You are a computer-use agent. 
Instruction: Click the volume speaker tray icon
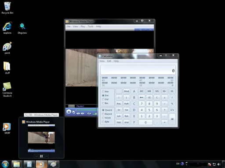pos(219,164)
